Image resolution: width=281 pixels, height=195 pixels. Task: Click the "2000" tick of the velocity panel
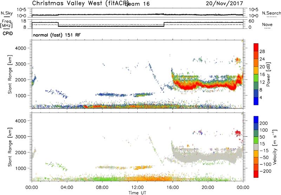coord(20,152)
